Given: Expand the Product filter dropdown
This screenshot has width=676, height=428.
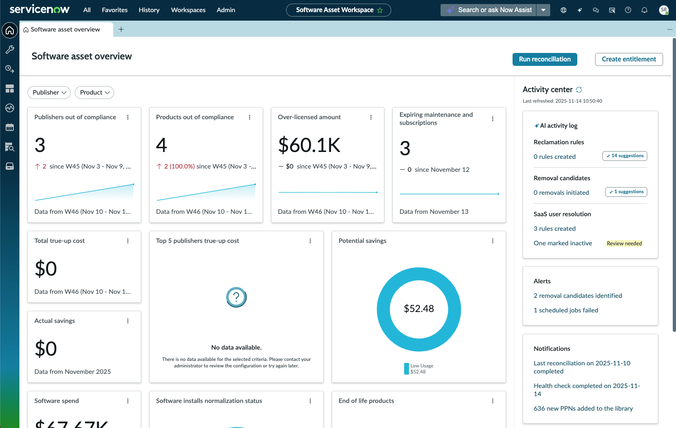Looking at the screenshot, I should (94, 93).
